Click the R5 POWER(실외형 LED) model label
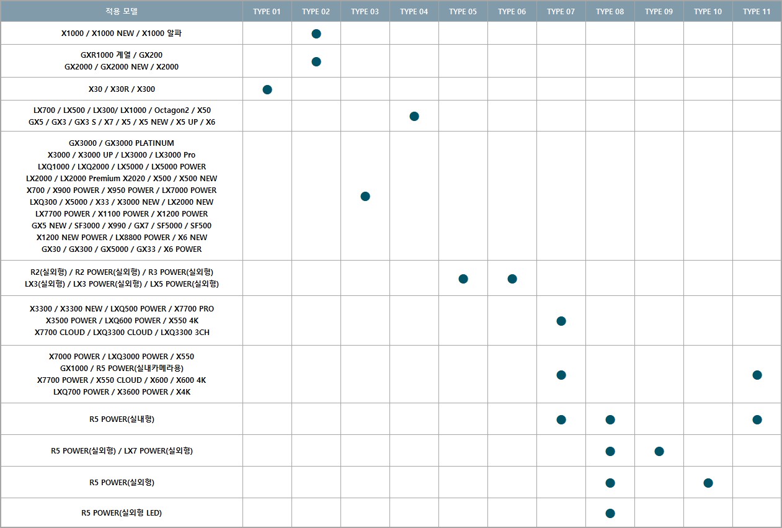 [122, 513]
